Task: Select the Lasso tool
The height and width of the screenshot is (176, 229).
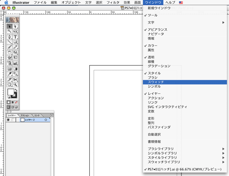Action: 15,31
